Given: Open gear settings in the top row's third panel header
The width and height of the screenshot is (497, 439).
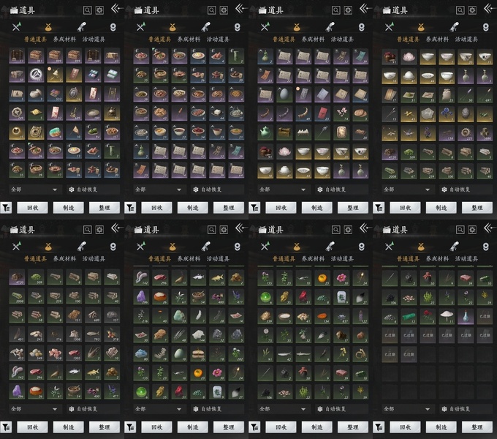Looking at the screenshot, I should [348, 10].
